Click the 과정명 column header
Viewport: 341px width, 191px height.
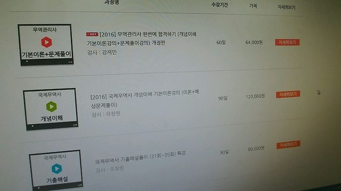pyautogui.click(x=112, y=2)
